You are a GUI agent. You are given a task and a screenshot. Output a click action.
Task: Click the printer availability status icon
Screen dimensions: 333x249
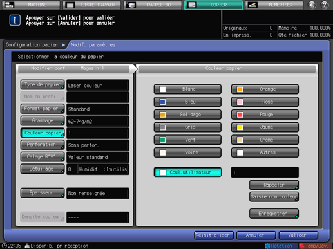click(x=27, y=246)
